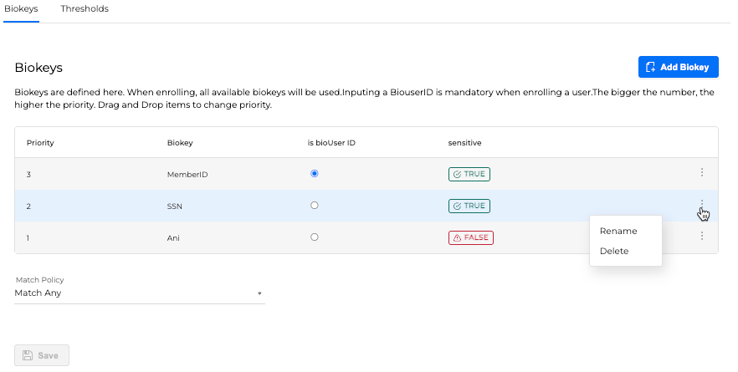The width and height of the screenshot is (738, 372).
Task: Click the Match Any dropdown arrow
Action: 259,294
